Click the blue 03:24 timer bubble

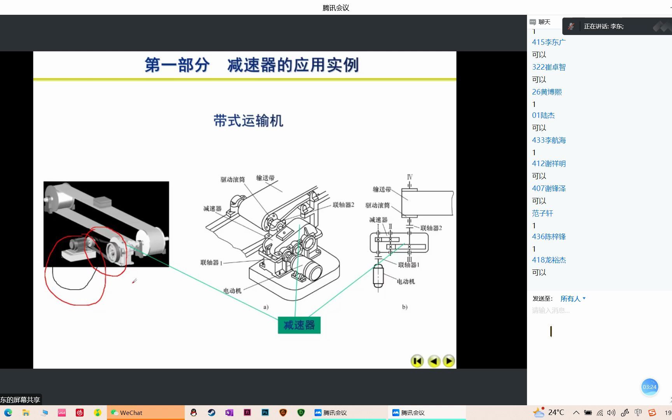(649, 387)
